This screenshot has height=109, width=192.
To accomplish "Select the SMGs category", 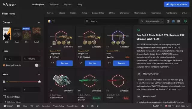I will pos(112,13).
